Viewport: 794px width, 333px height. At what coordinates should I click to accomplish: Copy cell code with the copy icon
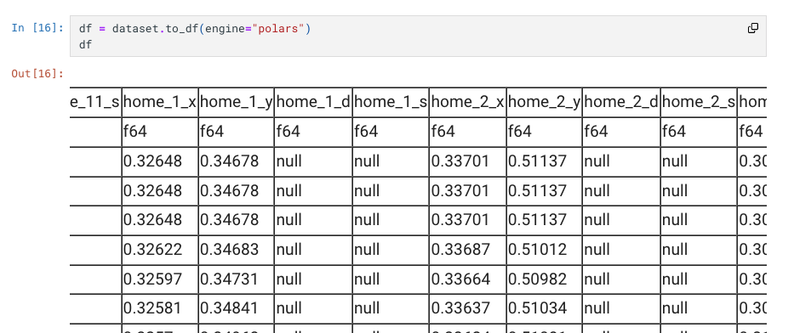(753, 28)
